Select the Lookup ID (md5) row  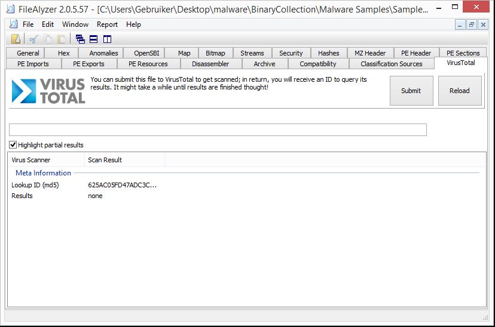[247, 185]
